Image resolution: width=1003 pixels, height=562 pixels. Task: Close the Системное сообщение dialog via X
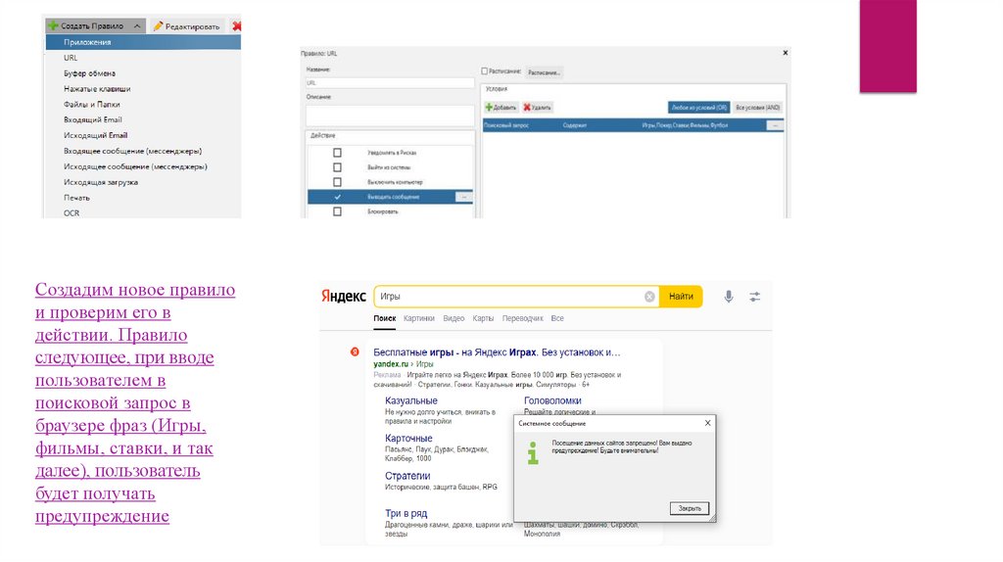tap(707, 423)
